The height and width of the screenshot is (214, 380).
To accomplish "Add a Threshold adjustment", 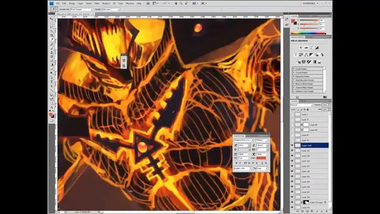I will (x=309, y=62).
